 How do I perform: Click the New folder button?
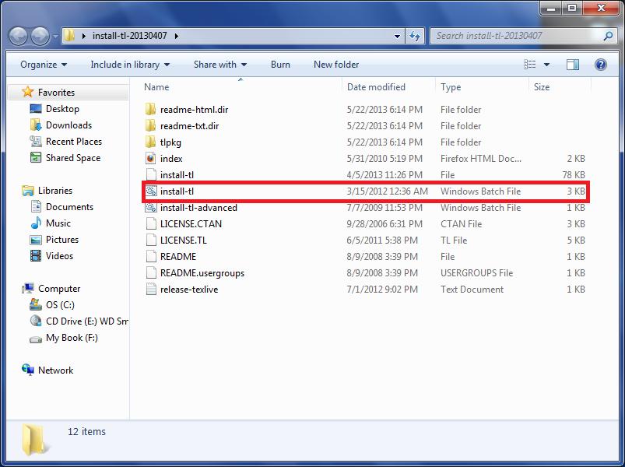pyautogui.click(x=336, y=65)
